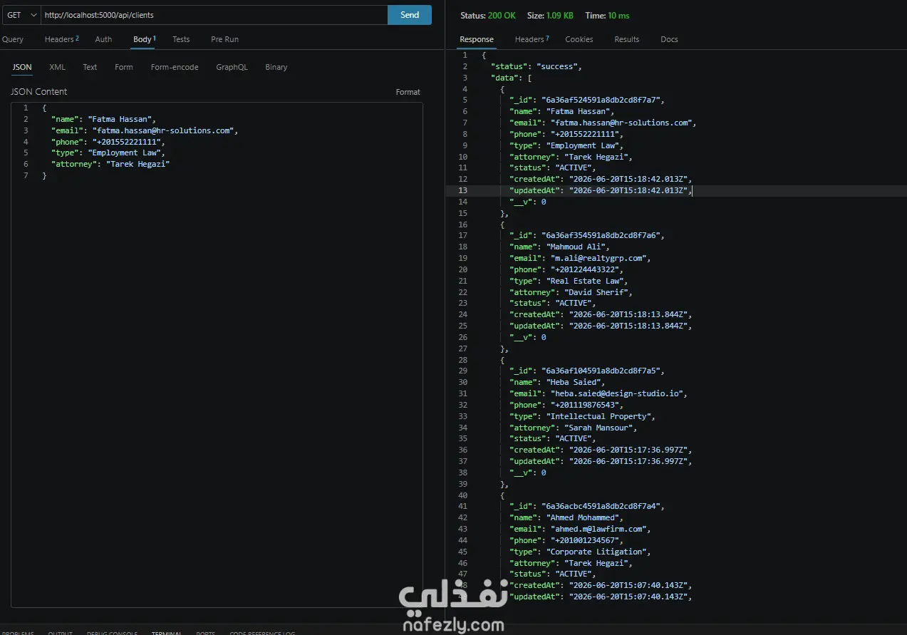Click the response updatedAt line ending 18:42.013Z

pyautogui.click(x=601, y=190)
